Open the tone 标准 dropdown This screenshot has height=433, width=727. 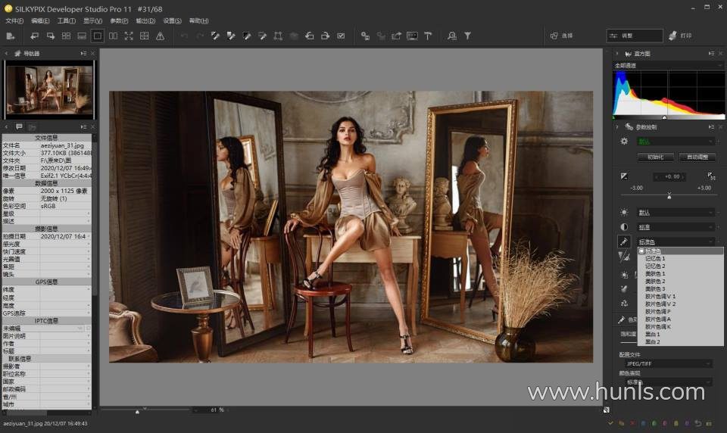(676, 227)
